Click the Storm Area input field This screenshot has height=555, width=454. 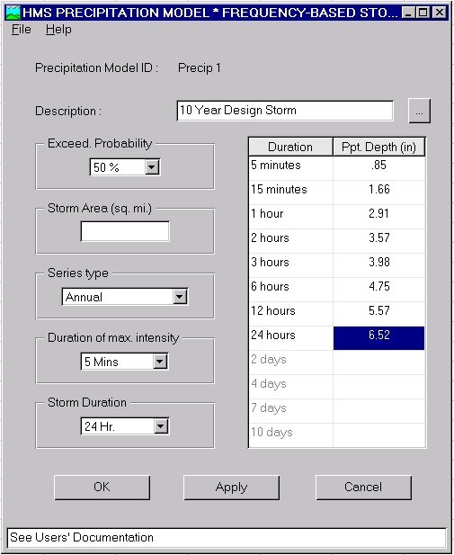125,231
